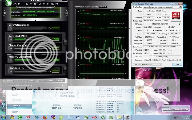192x120 pixels.
Task: Open the green CorelDRAW-like taskbar icon
Action: click(x=61, y=117)
